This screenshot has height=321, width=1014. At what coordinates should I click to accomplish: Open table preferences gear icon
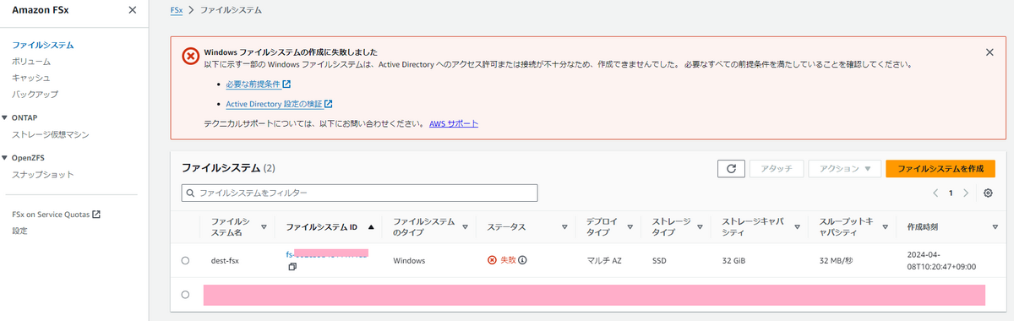tap(989, 193)
